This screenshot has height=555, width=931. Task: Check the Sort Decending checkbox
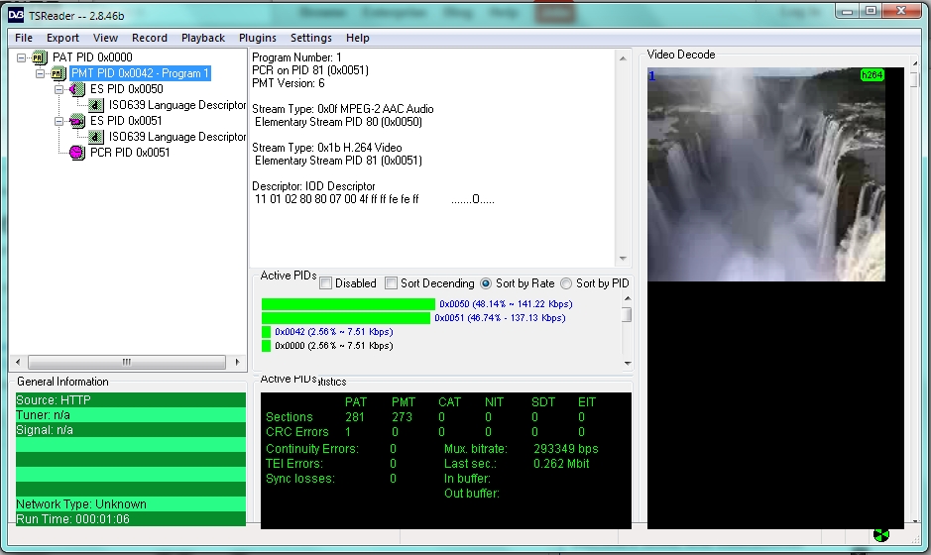pyautogui.click(x=391, y=283)
